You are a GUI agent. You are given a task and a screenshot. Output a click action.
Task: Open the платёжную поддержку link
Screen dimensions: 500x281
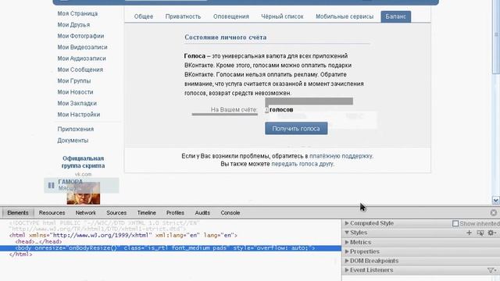[x=341, y=156]
